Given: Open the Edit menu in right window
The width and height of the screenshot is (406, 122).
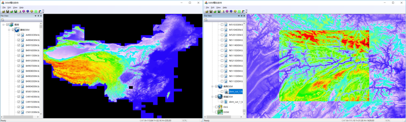Looking at the screenshot, I should pyautogui.click(x=213, y=7).
